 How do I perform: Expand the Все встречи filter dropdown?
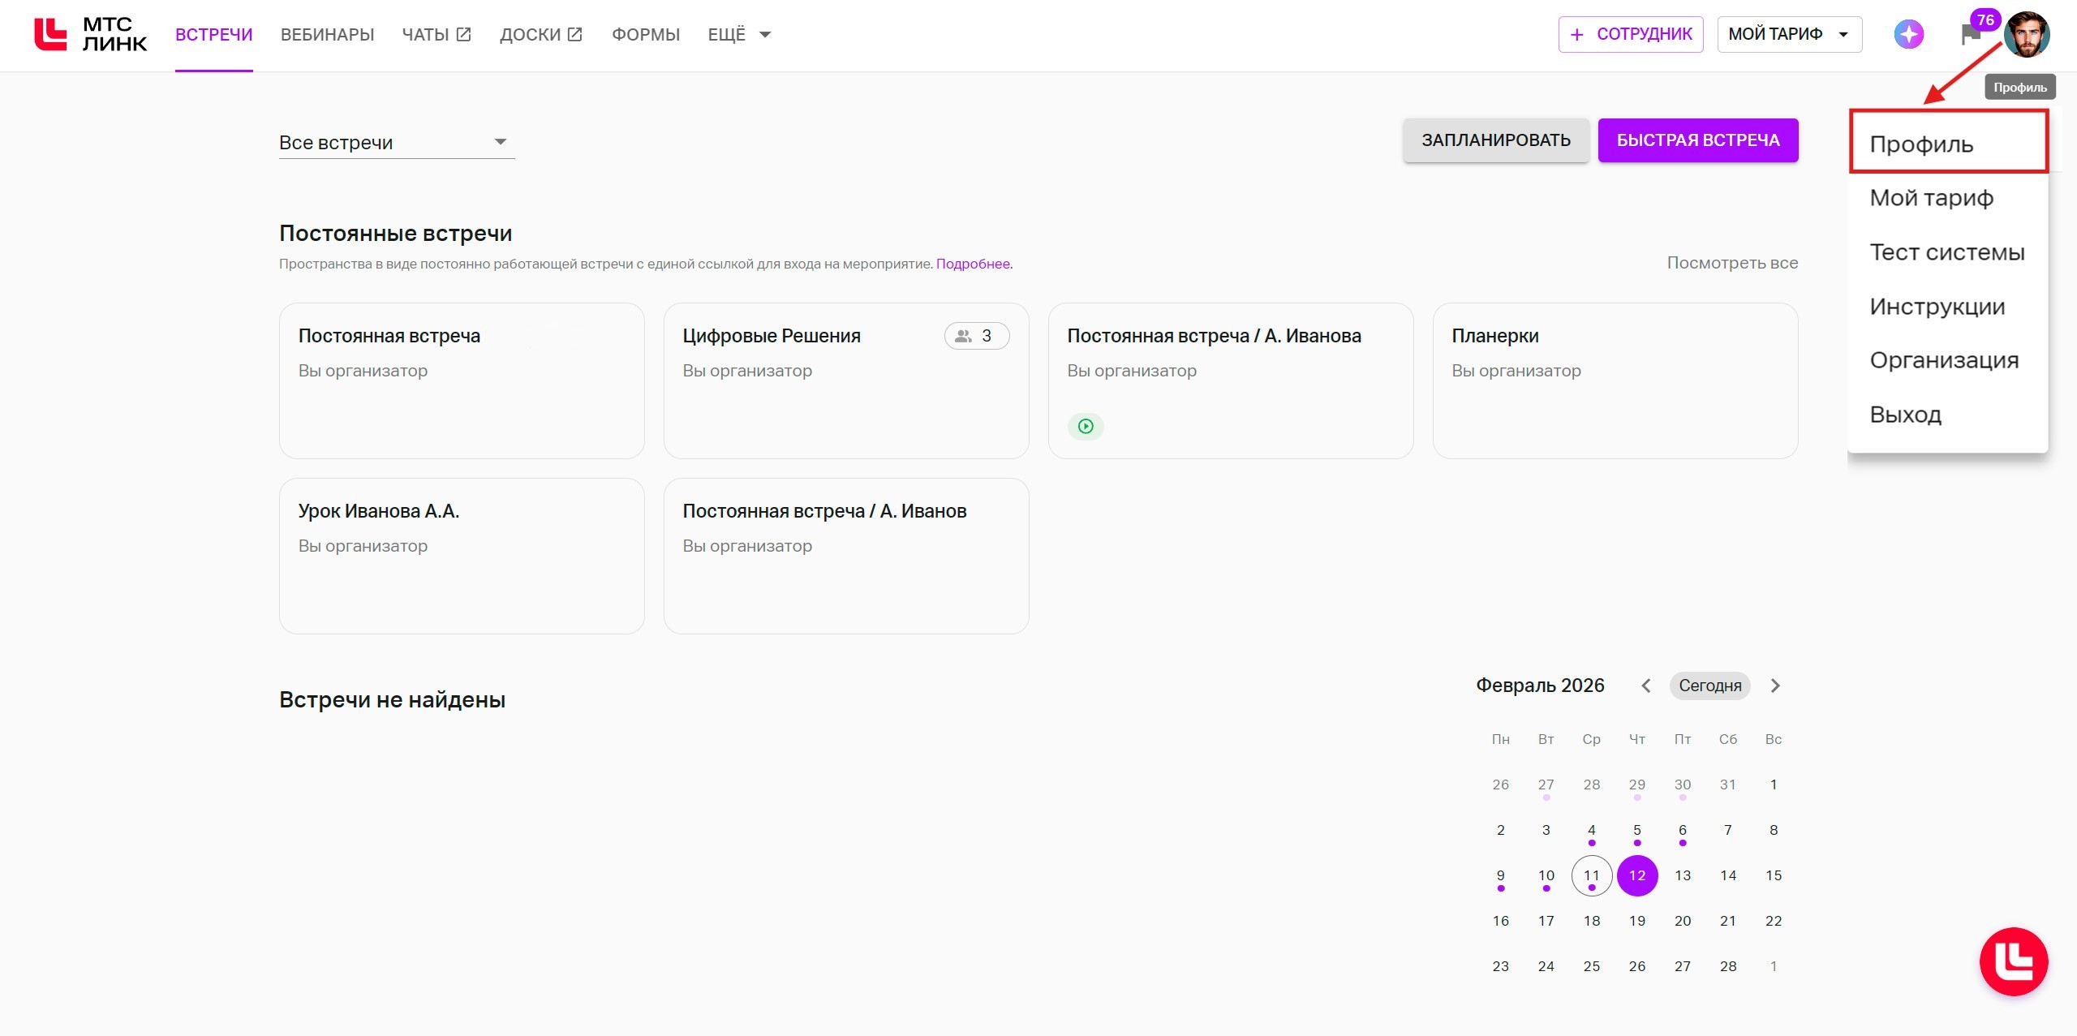396,143
